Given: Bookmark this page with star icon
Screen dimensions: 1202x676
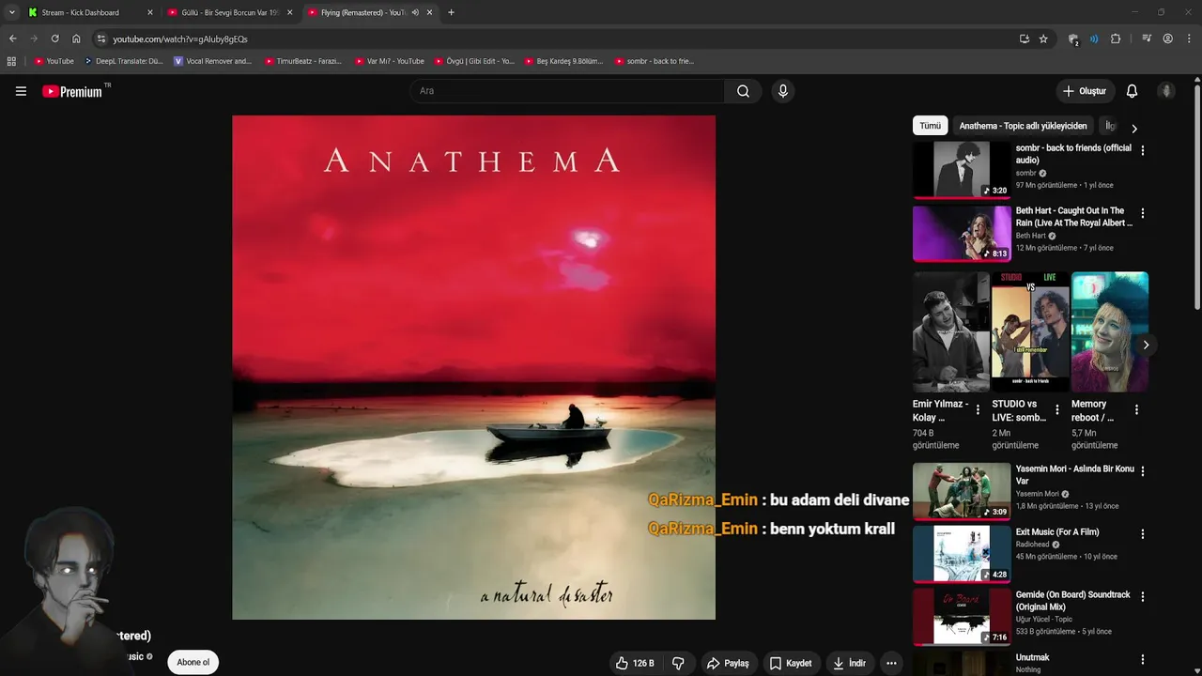Looking at the screenshot, I should pyautogui.click(x=1043, y=38).
